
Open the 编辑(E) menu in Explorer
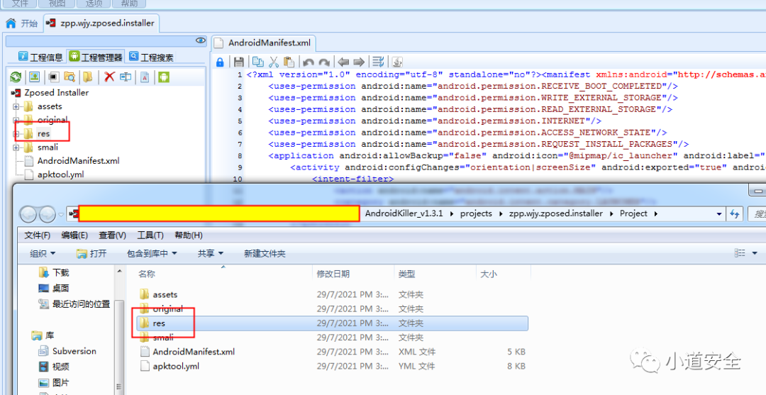click(x=74, y=235)
